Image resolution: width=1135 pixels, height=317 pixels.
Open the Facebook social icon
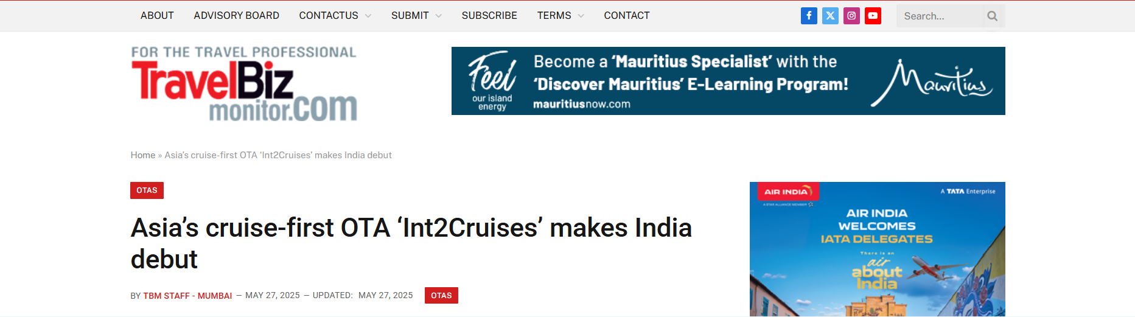pos(809,16)
